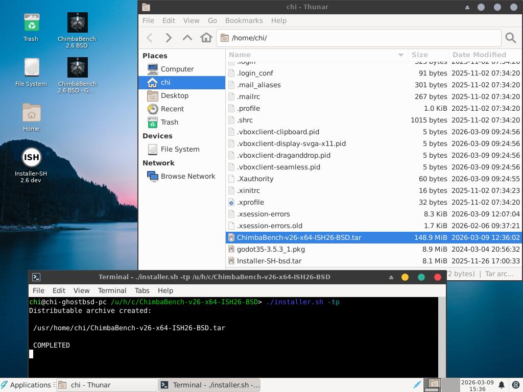Select the File System desktop icon
The image size is (523, 392).
(31, 72)
